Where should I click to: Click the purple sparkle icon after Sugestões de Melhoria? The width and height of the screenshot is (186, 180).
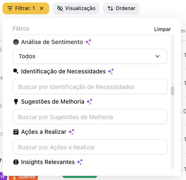89,102
